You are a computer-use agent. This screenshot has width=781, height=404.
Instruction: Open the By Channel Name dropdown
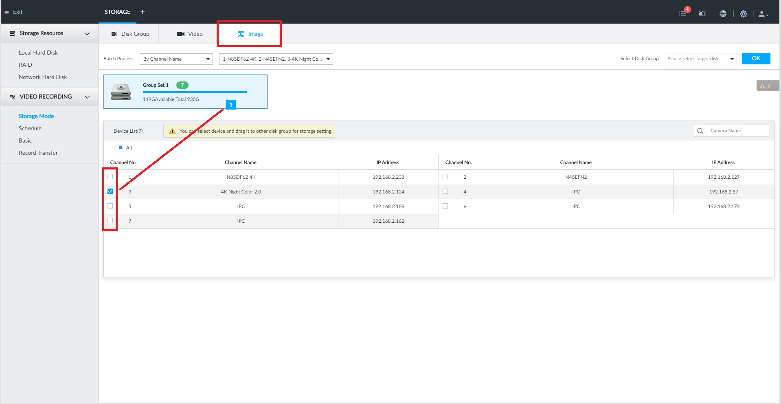[176, 59]
